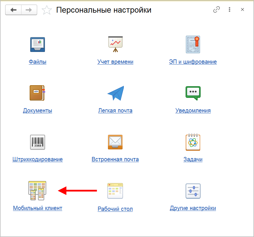Click the Штрихкодирование barcode icon
The image size is (254, 237).
click(x=37, y=142)
